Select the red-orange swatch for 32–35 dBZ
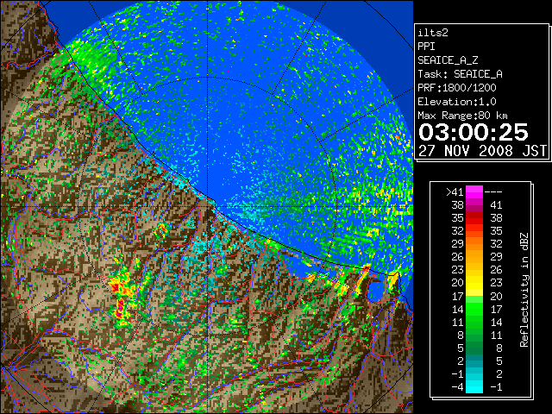Screen dimensions: 552x414 pos(474,231)
